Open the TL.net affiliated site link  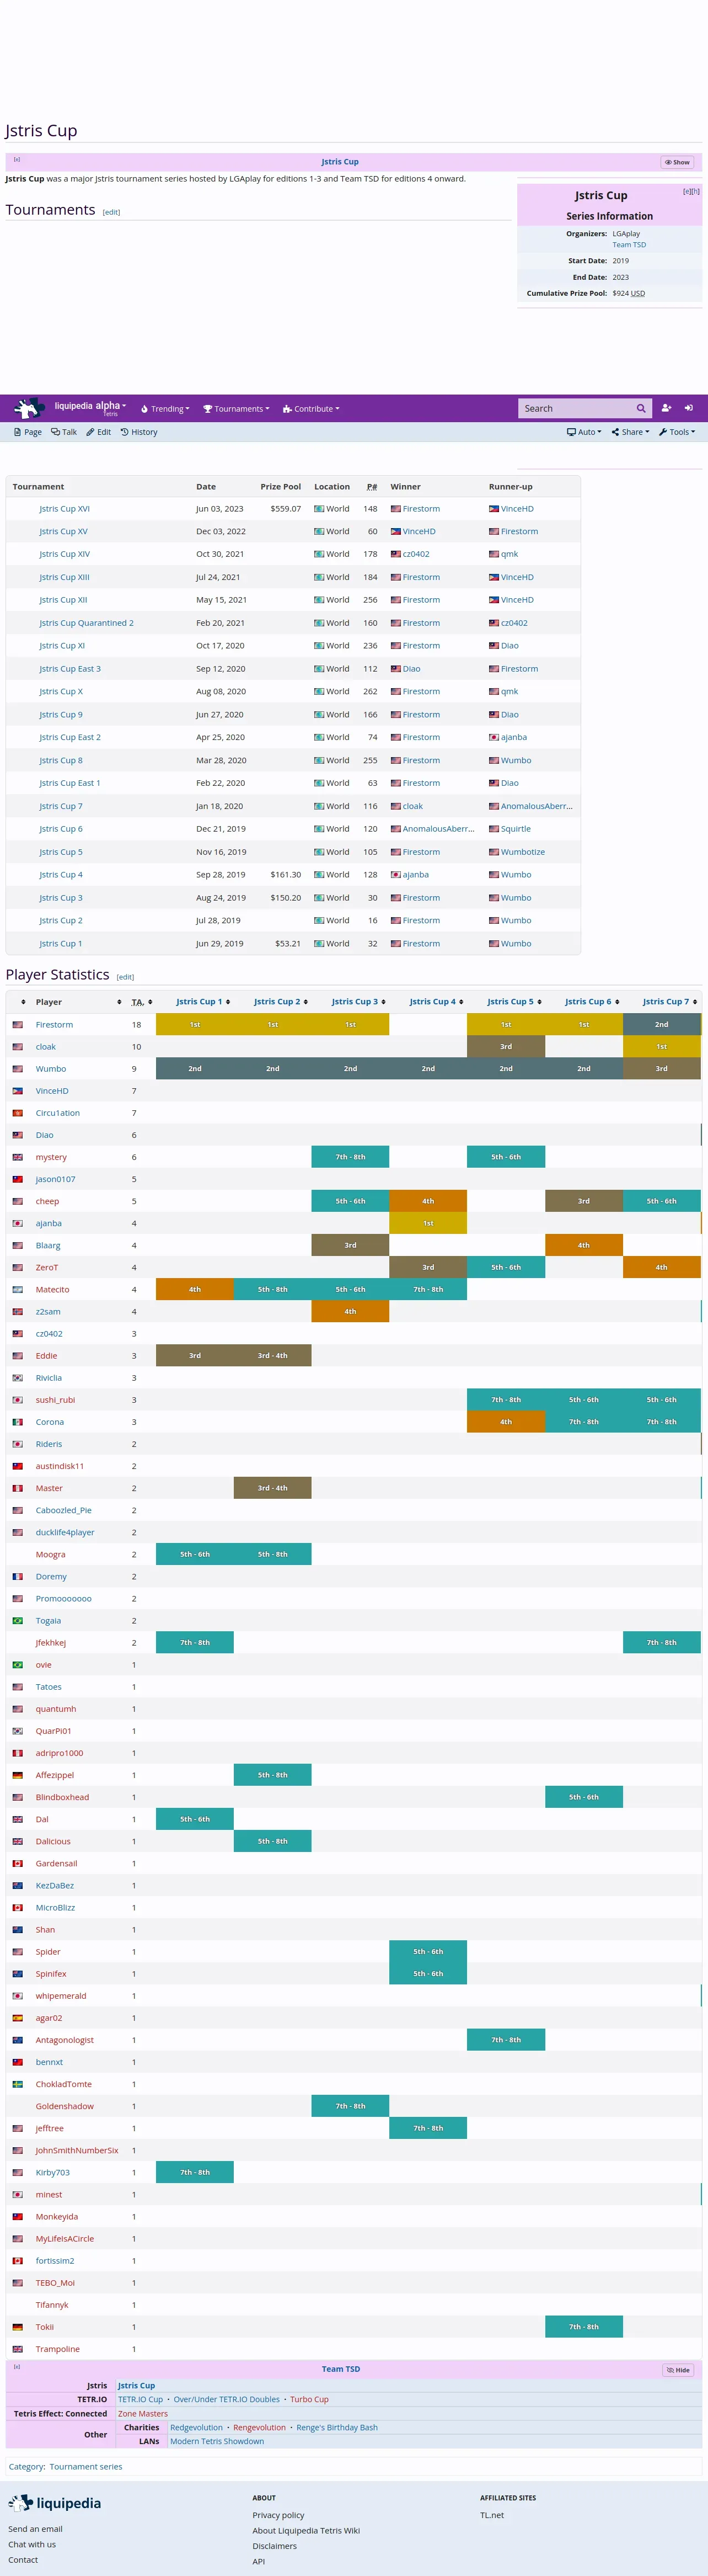[x=492, y=2515]
